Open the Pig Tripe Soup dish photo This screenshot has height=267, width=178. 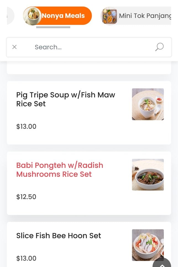click(x=148, y=104)
